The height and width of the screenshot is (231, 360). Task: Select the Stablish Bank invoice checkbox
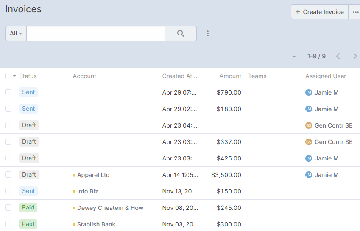click(x=8, y=224)
